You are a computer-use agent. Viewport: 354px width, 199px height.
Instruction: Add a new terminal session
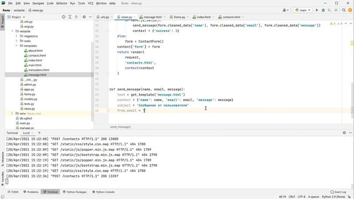[x=39, y=133]
